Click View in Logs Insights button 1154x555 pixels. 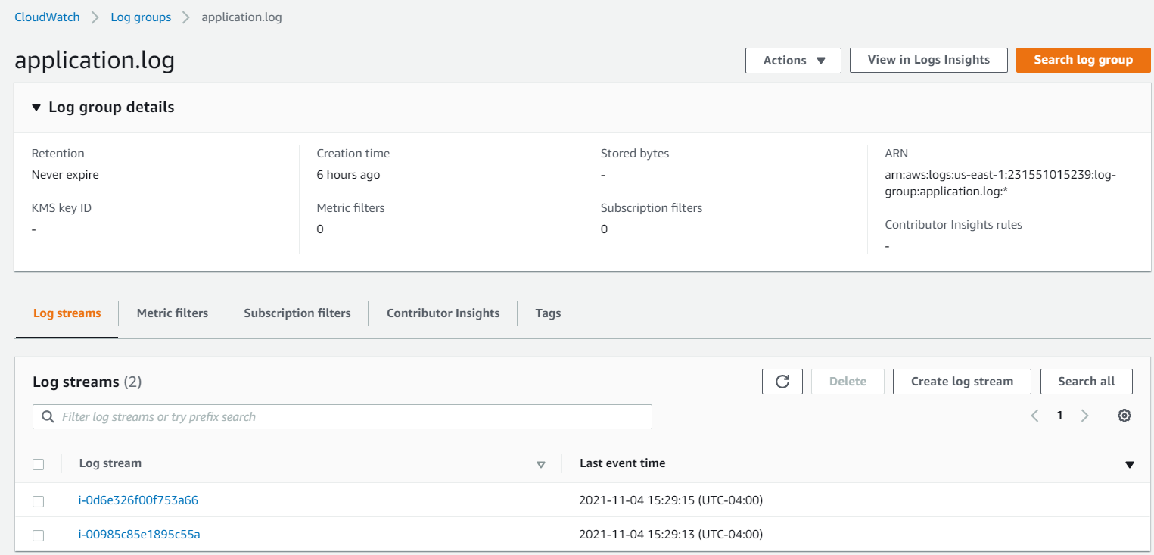click(928, 60)
